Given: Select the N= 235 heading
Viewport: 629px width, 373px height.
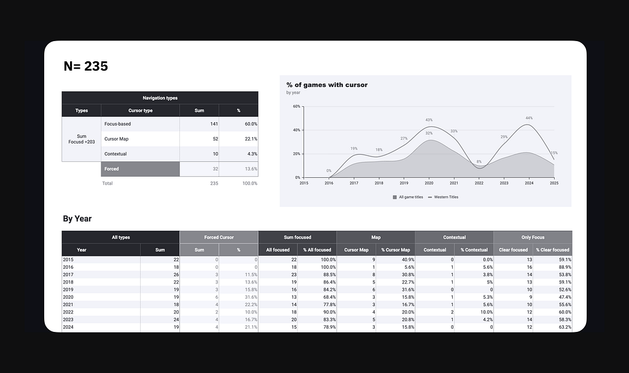Looking at the screenshot, I should (x=86, y=66).
